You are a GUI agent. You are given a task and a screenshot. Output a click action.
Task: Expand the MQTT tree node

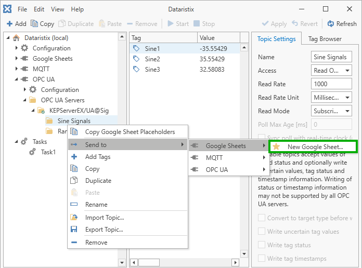[17, 69]
